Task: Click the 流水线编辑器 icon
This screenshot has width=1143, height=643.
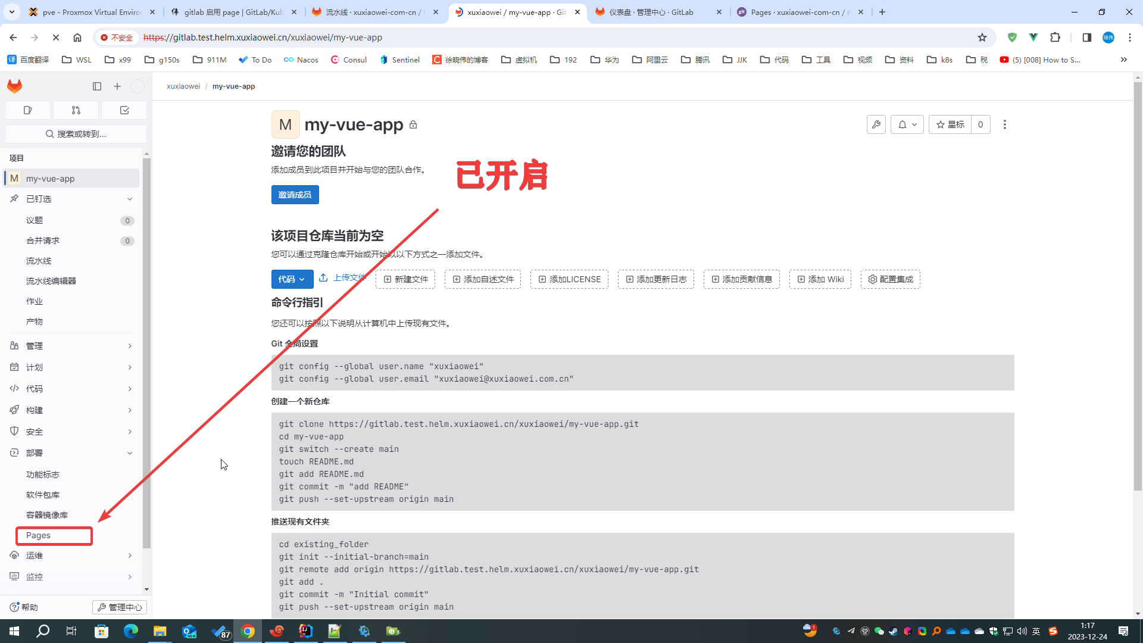Action: 50,280
